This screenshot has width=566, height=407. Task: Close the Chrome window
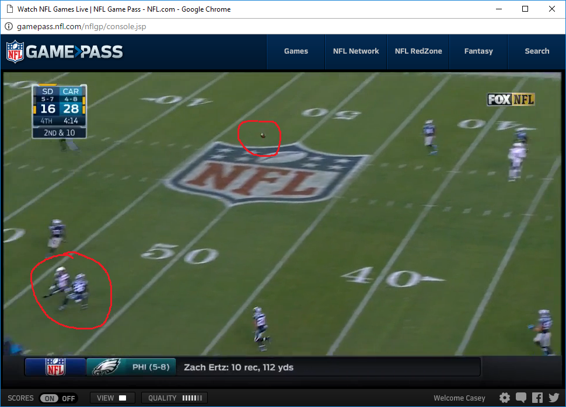(x=552, y=9)
